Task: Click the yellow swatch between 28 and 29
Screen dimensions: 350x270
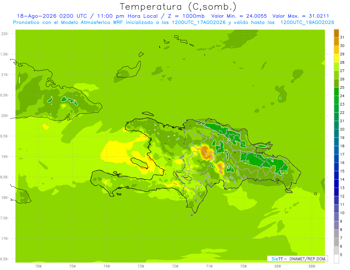Action: click(336, 58)
